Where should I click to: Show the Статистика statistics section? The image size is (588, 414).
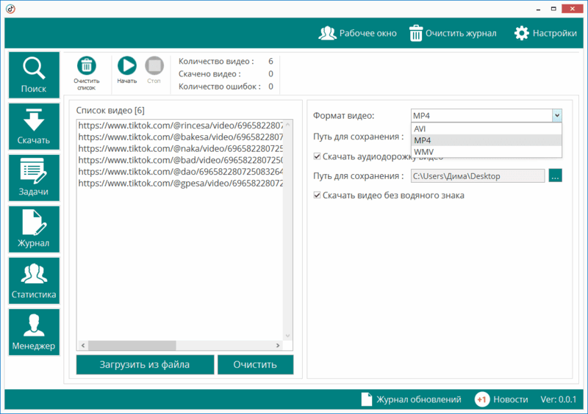(x=33, y=280)
